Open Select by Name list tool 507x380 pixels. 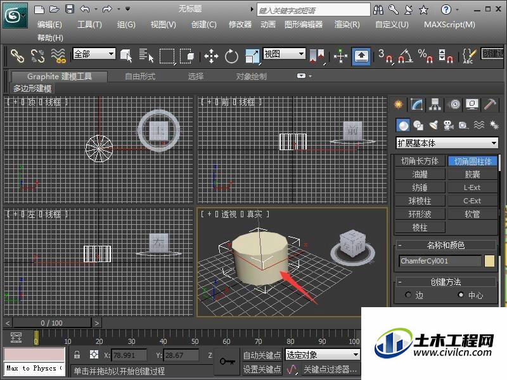click(146, 56)
